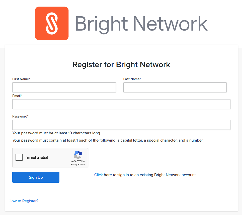Click the Bright Network S logo icon
The image size is (242, 215).
[52, 23]
